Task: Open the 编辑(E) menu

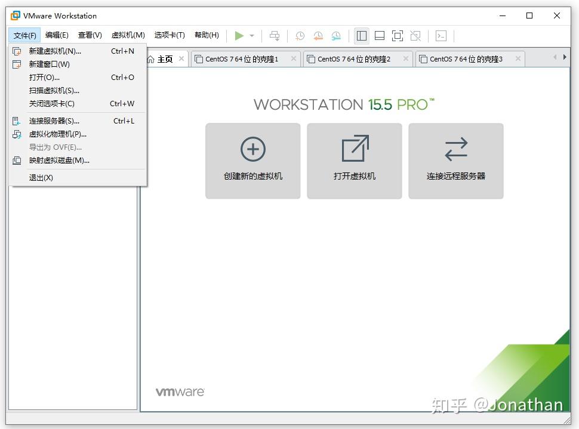Action: pyautogui.click(x=57, y=35)
